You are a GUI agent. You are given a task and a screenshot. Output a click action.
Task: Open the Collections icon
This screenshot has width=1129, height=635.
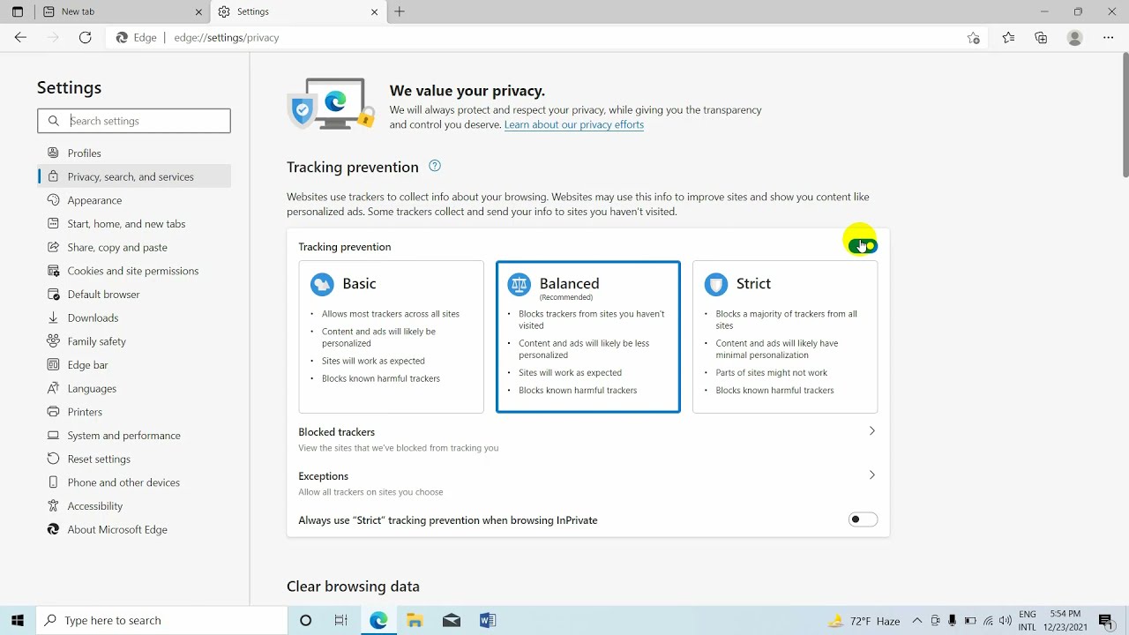tap(1042, 38)
